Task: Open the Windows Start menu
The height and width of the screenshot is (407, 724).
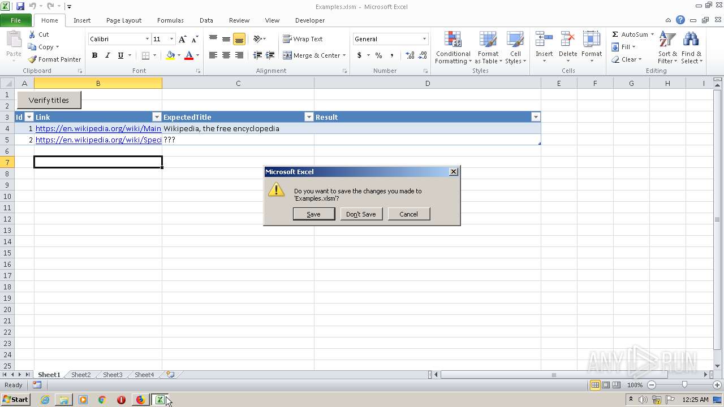Action: click(x=15, y=400)
